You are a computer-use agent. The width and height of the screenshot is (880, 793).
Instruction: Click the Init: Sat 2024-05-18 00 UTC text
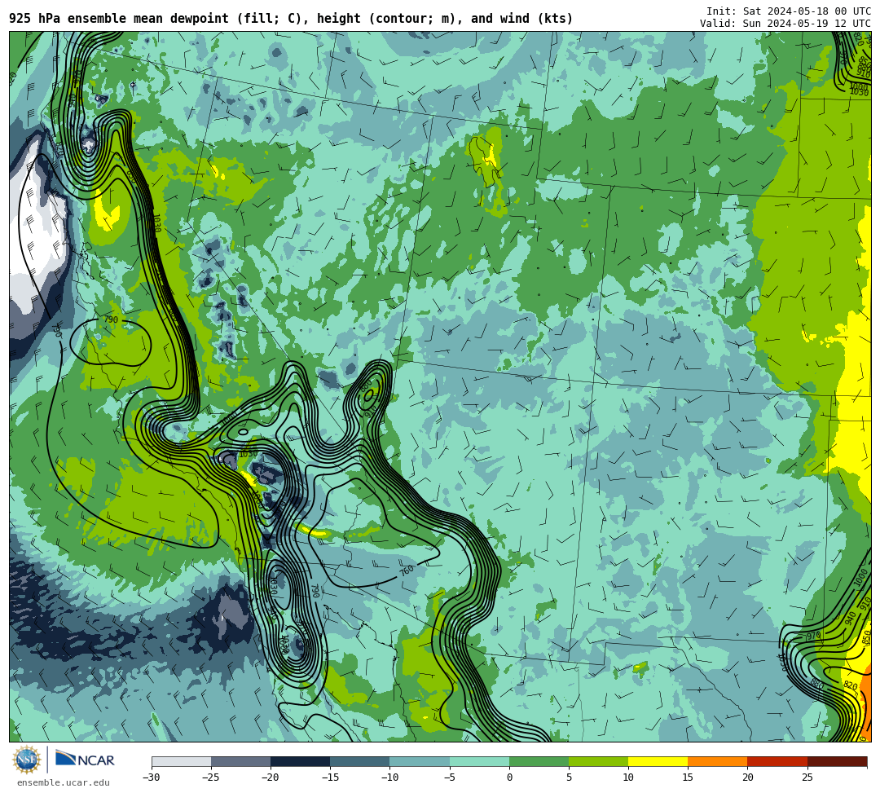click(788, 11)
